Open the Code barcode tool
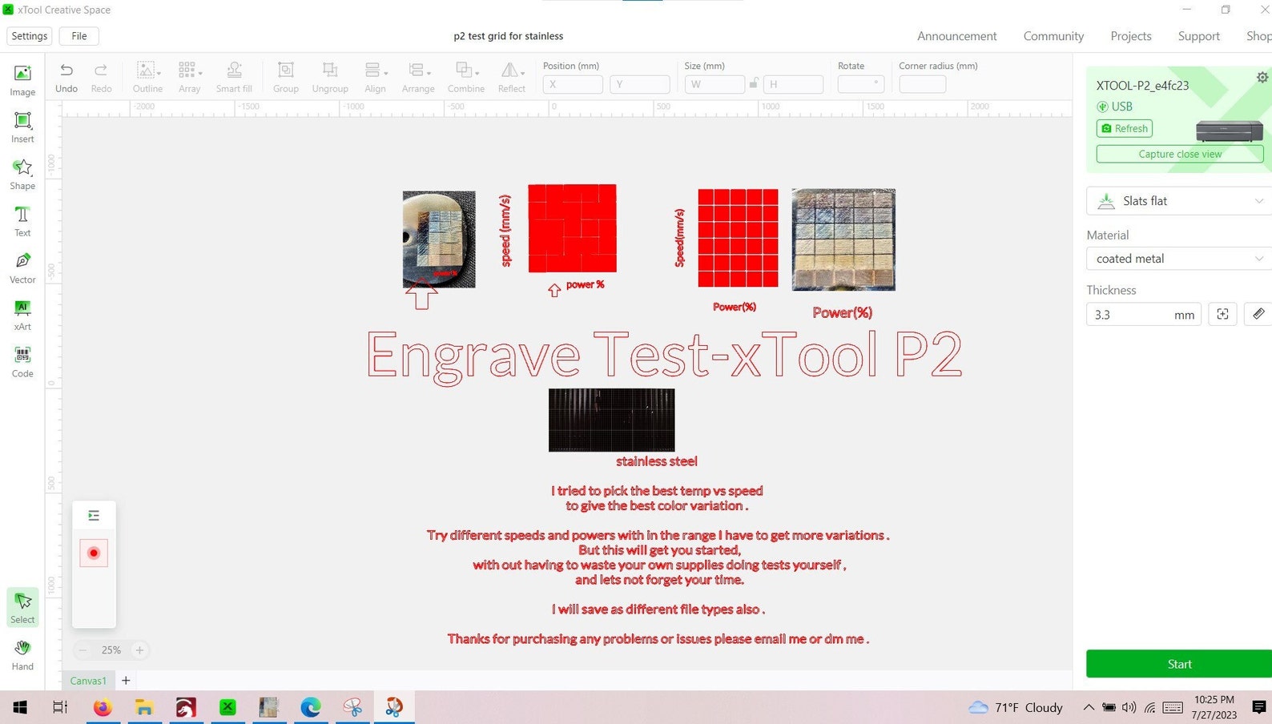 (22, 362)
